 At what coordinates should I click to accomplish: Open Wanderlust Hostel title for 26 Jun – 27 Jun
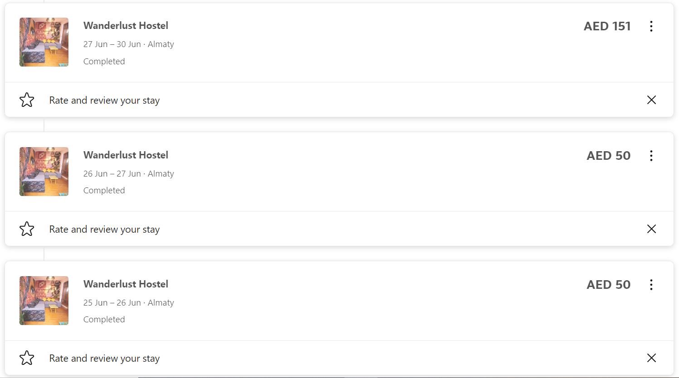pos(126,155)
